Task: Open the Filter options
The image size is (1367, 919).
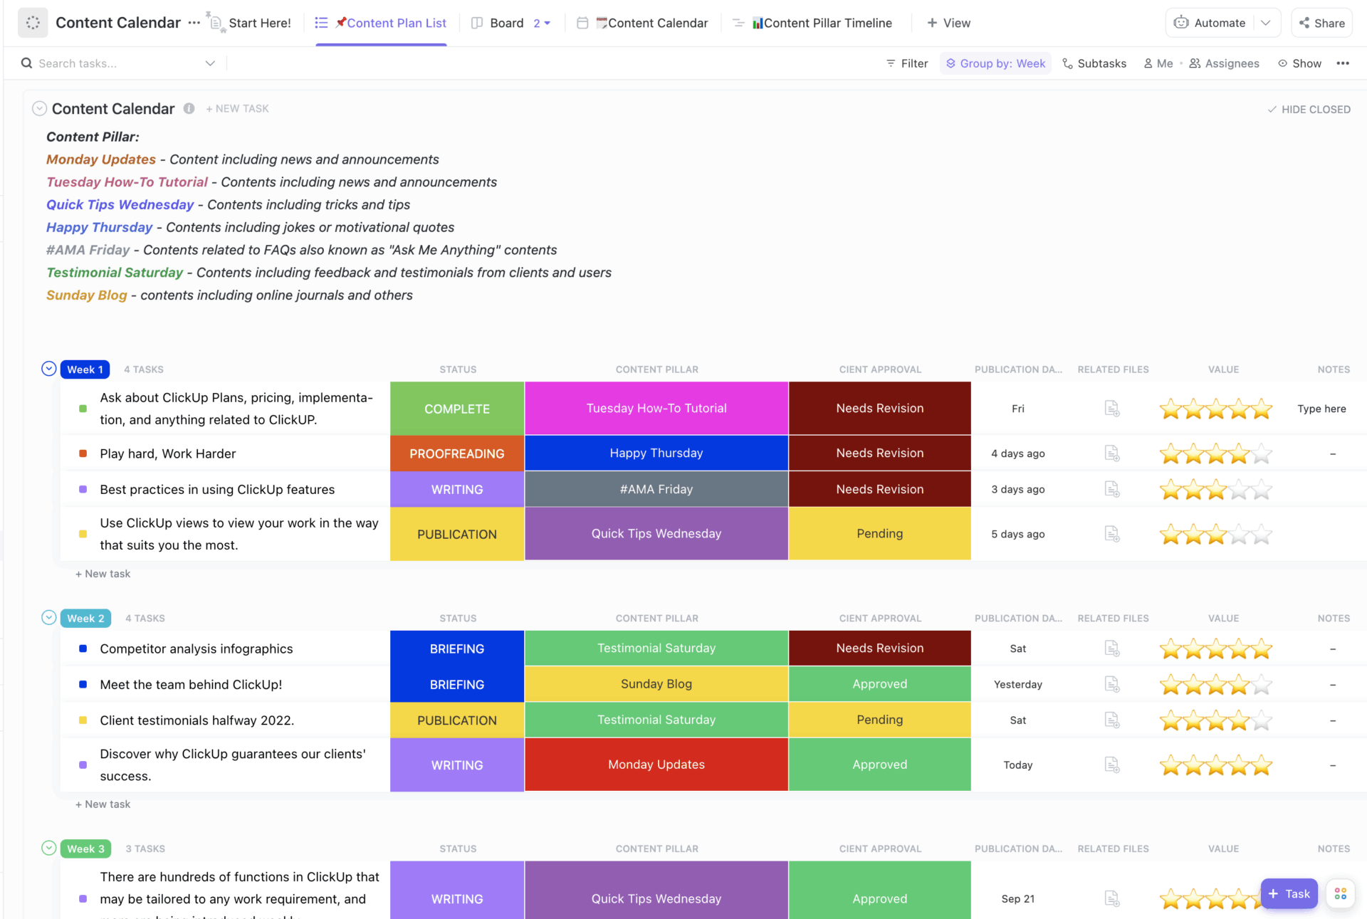Action: 906,63
